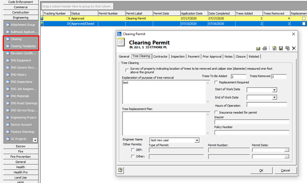Open the Construction module section

tap(21, 12)
